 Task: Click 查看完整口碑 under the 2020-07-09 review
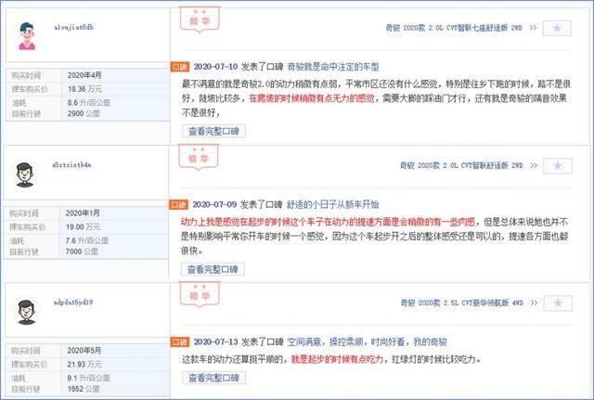coord(213,269)
